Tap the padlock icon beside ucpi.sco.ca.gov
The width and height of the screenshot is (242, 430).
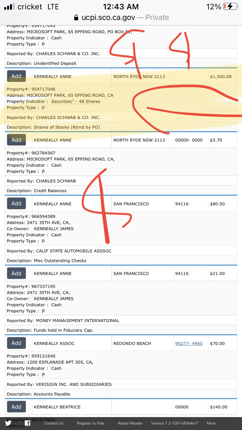[76, 17]
